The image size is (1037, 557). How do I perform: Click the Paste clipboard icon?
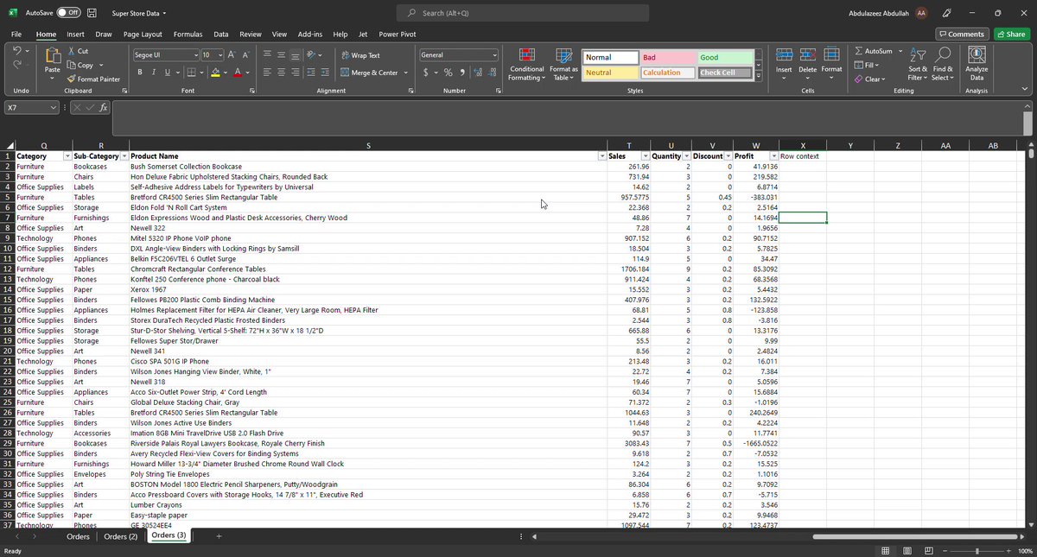(53, 57)
